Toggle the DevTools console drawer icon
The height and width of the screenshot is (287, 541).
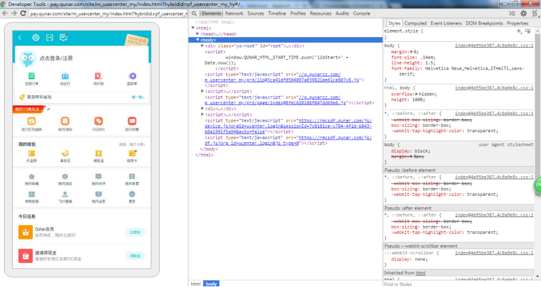click(512, 13)
